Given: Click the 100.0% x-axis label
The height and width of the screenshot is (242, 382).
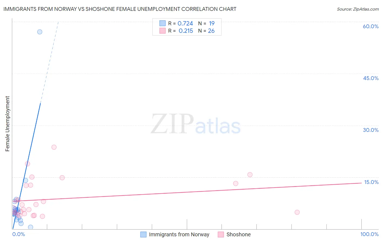Looking at the screenshot, I should point(369,234).
